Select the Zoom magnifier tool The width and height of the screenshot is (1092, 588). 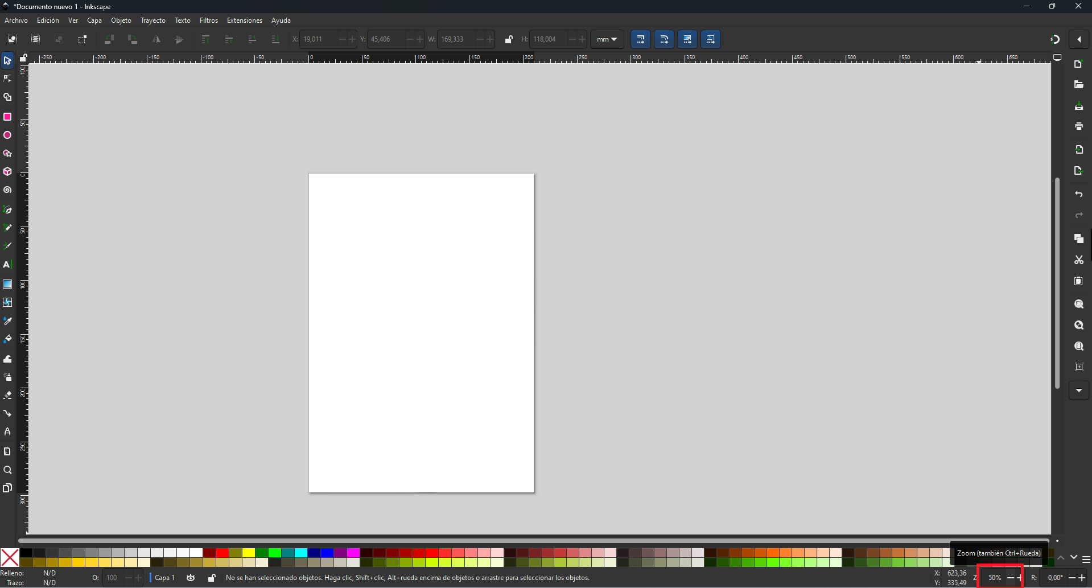tap(7, 470)
